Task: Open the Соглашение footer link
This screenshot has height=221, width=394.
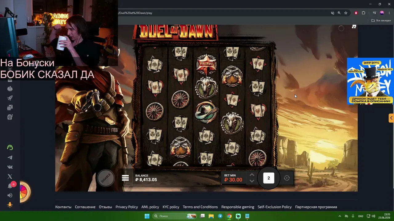Action: pos(85,207)
